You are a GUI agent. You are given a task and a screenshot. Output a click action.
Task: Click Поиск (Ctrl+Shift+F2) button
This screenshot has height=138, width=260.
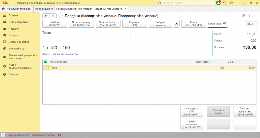(194, 24)
